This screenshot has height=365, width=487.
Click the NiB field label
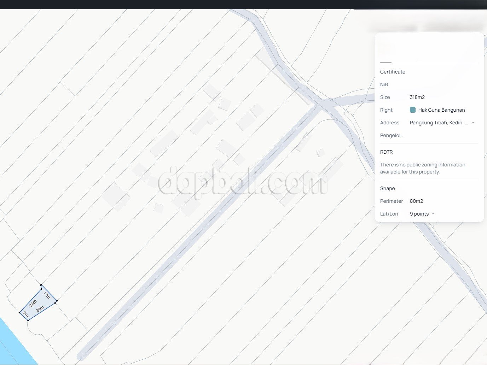click(x=384, y=84)
